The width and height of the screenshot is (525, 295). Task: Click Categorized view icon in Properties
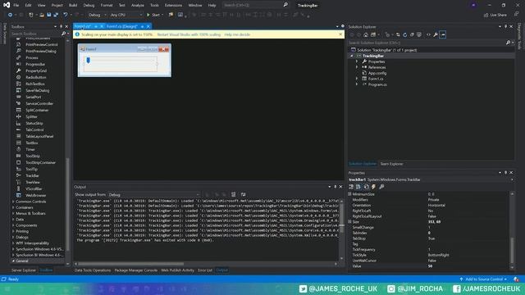[351, 187]
